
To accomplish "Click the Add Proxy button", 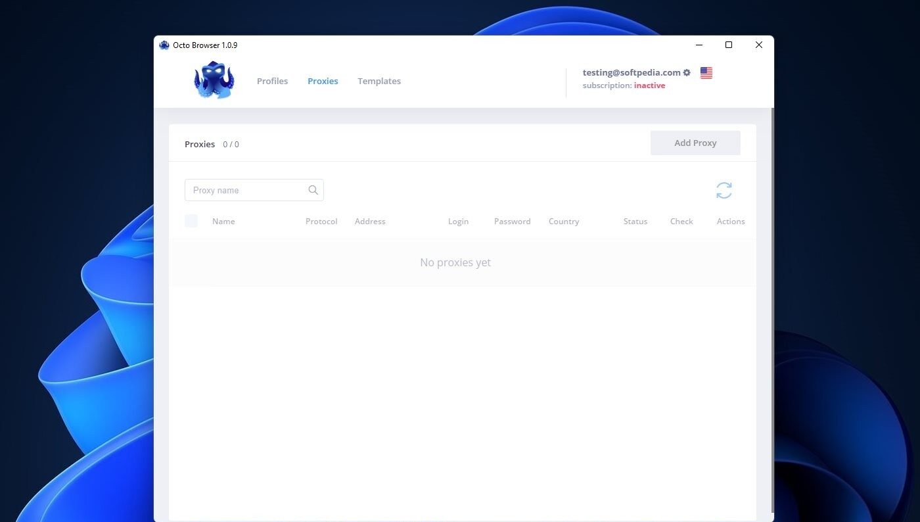I will 695,143.
